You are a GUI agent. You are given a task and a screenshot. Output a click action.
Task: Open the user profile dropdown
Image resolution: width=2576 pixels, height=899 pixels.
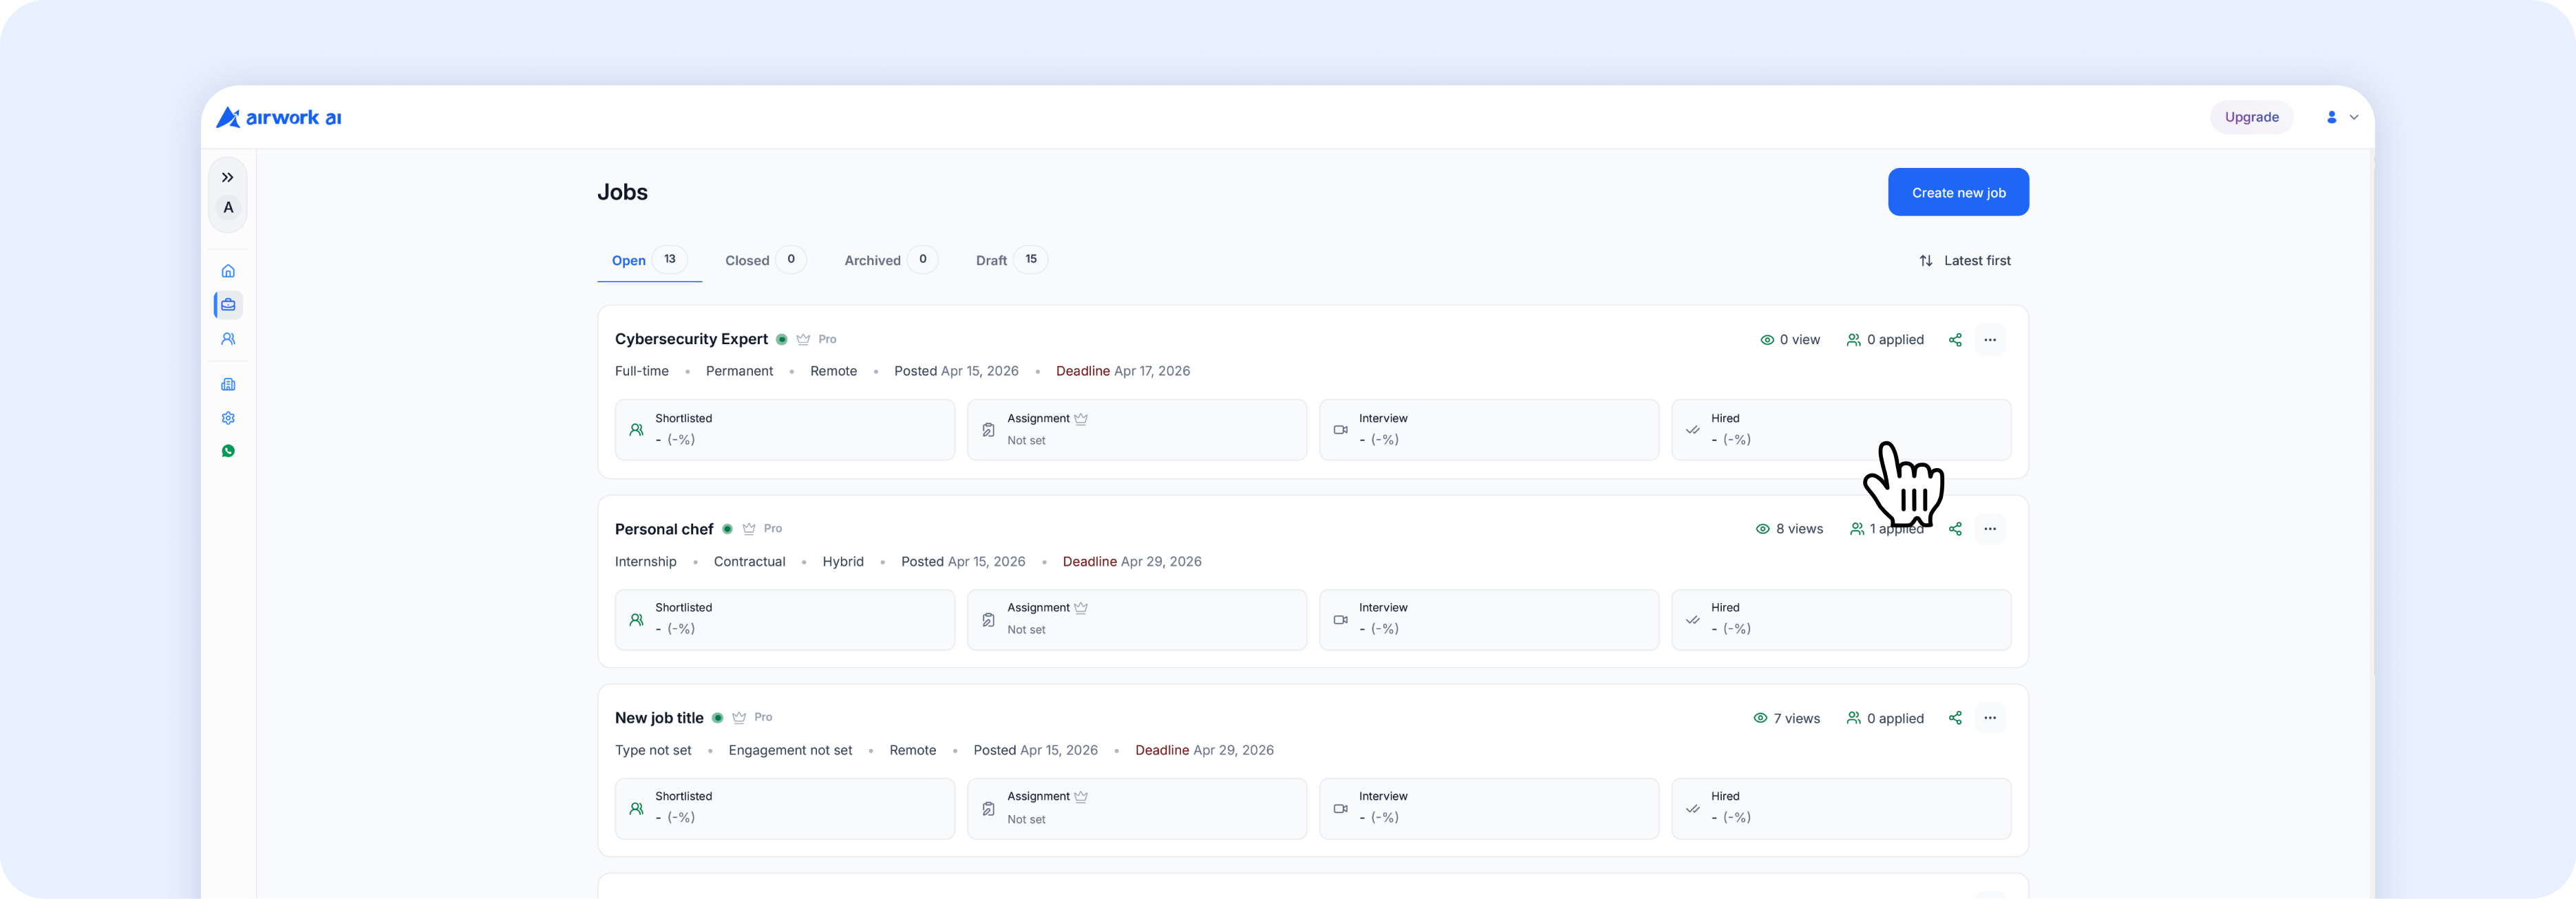click(2341, 117)
